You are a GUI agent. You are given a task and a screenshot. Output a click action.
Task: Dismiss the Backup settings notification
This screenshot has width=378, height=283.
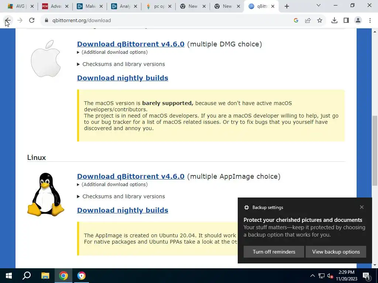point(362,207)
